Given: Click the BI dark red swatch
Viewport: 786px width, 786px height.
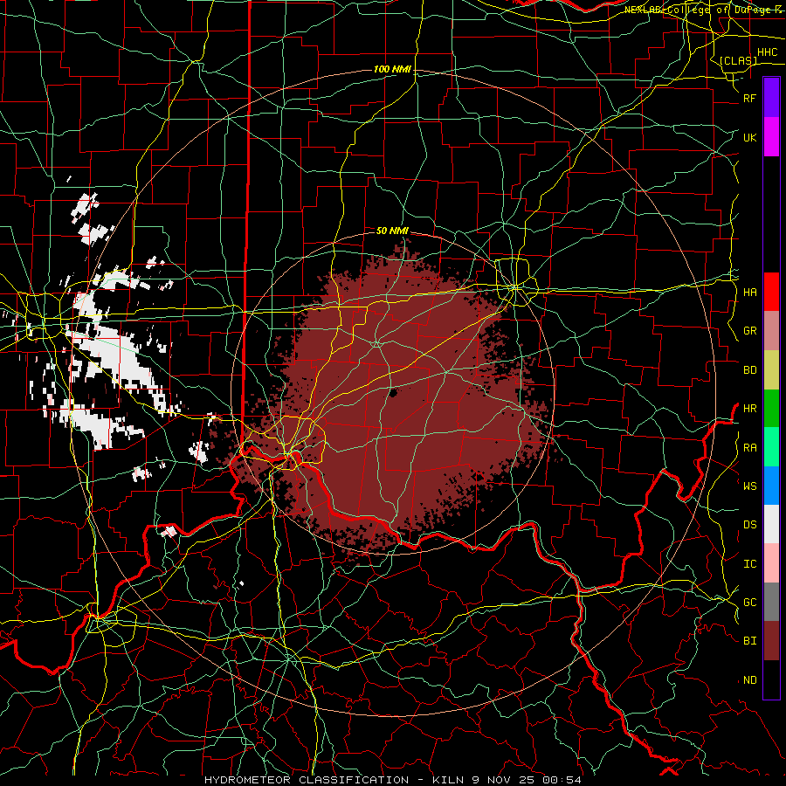Looking at the screenshot, I should (x=771, y=641).
